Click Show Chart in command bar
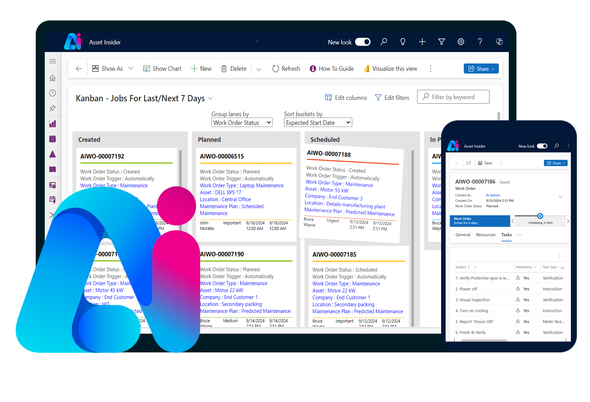 click(162, 69)
